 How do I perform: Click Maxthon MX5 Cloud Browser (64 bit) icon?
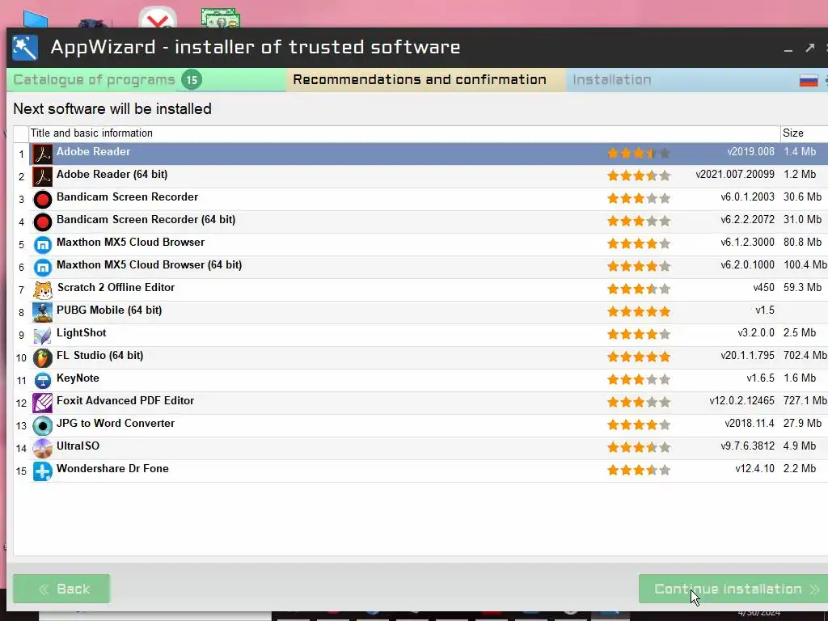click(x=42, y=268)
